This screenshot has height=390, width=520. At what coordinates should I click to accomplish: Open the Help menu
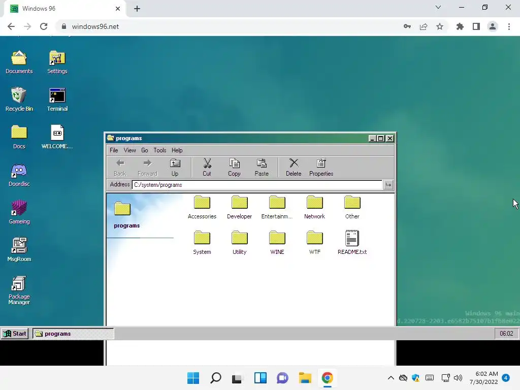pos(177,150)
